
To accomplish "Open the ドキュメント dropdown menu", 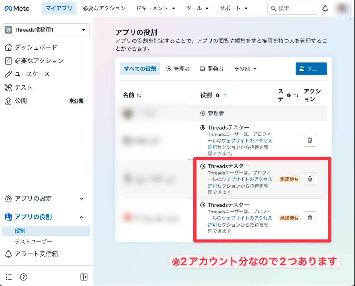I will (155, 8).
